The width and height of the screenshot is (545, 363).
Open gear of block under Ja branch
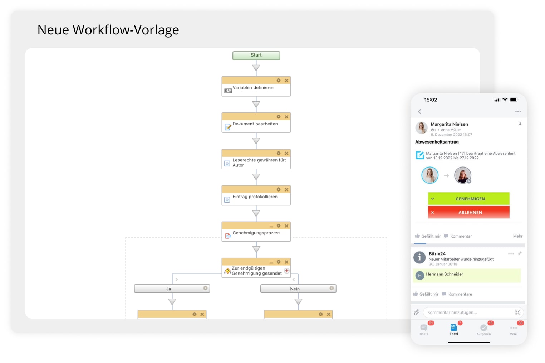coord(195,314)
